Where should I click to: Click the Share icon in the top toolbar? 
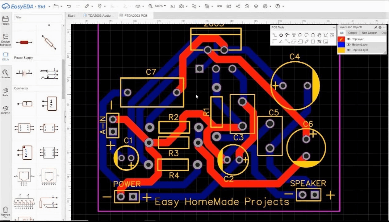pos(238,6)
